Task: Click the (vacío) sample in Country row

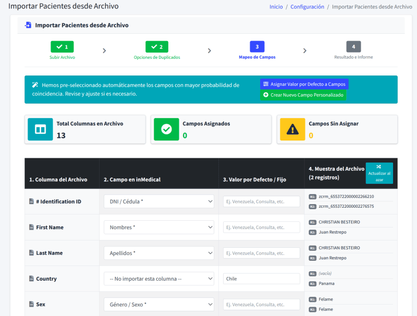Action: [x=325, y=273]
